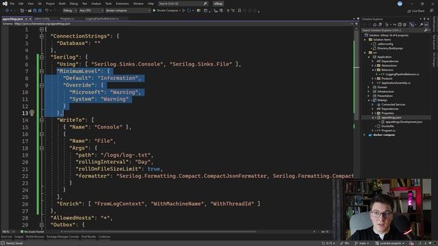Expand the Abstractions folder
Viewport: 438px width, 246px height.
[372, 66]
